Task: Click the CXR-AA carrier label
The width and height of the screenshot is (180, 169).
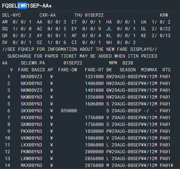Action: pyautogui.click(x=48, y=15)
